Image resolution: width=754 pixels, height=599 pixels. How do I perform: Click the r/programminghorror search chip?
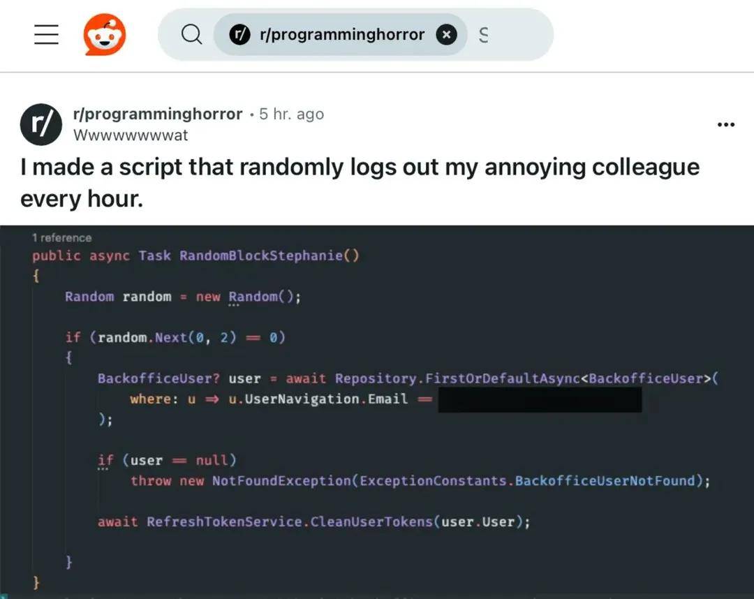pyautogui.click(x=341, y=35)
